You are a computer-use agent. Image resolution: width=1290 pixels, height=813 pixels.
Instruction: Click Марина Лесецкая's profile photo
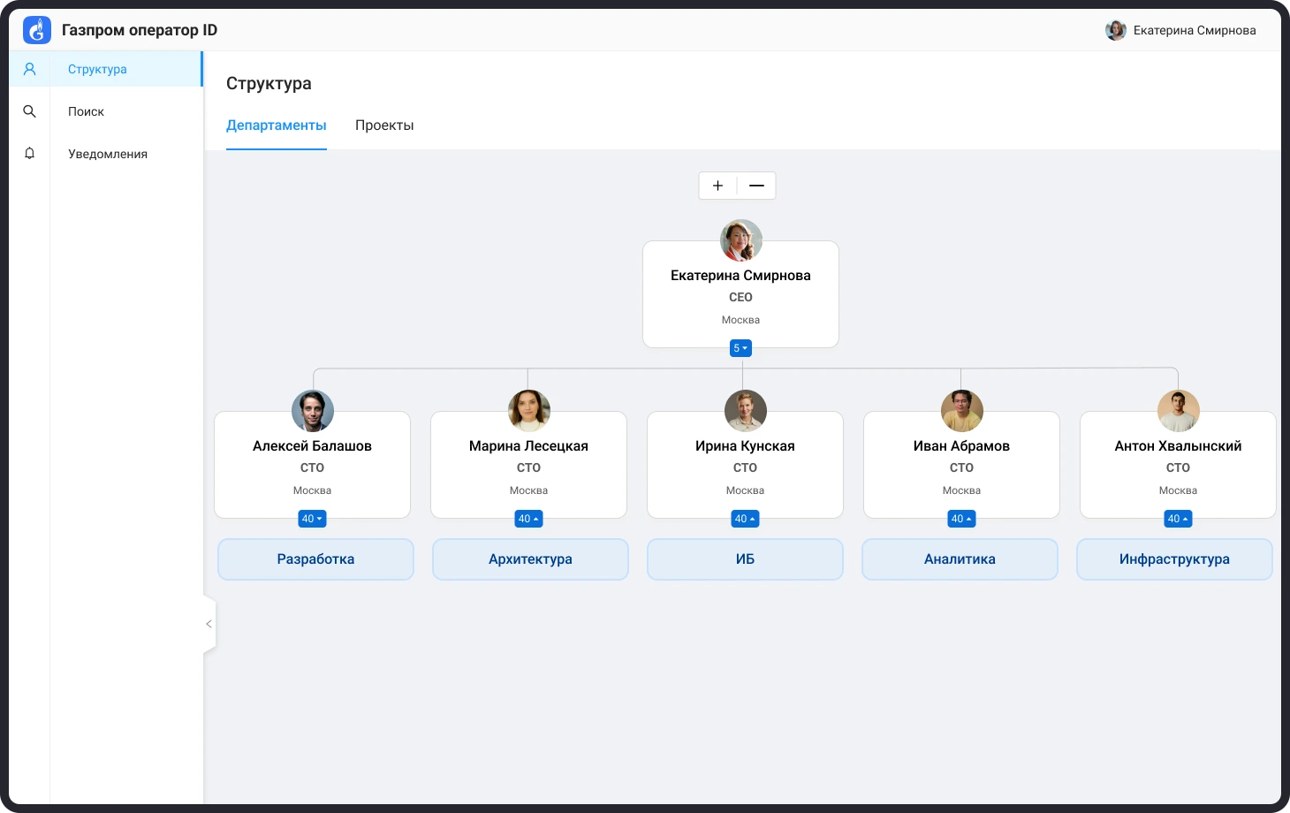pos(529,411)
